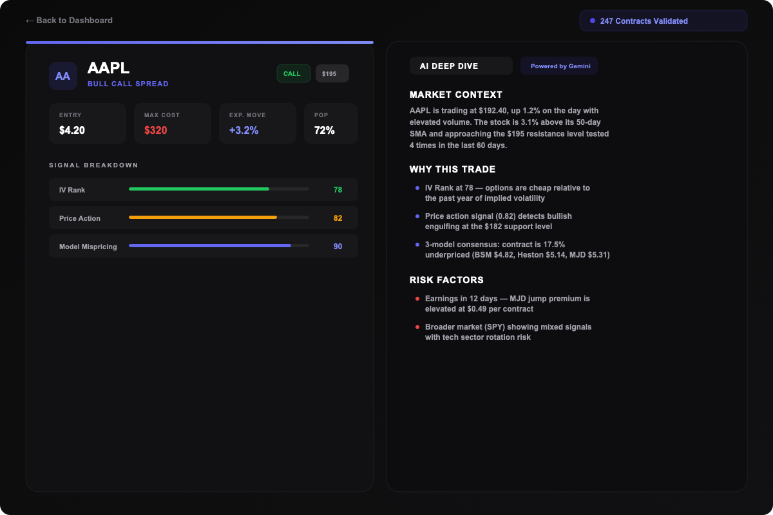Click the Back to Dashboard link
The height and width of the screenshot is (515, 773).
69,20
